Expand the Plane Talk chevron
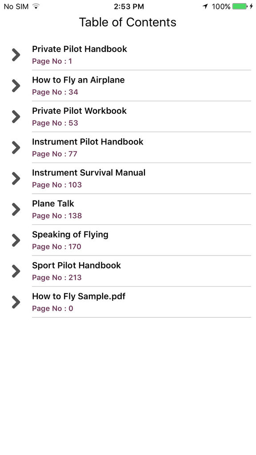This screenshot has height=455, width=256. tap(16, 210)
